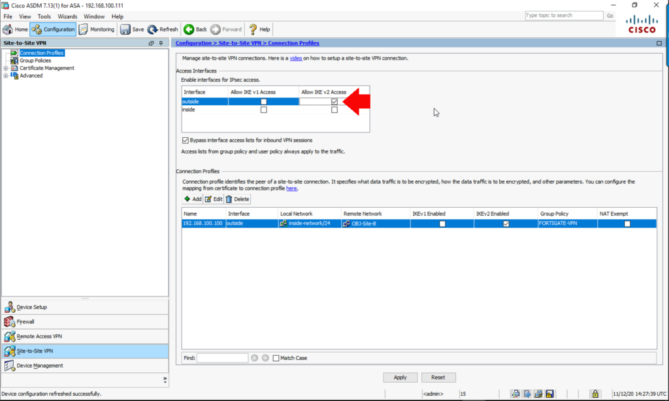
Task: Click Go search button
Action: (610, 16)
